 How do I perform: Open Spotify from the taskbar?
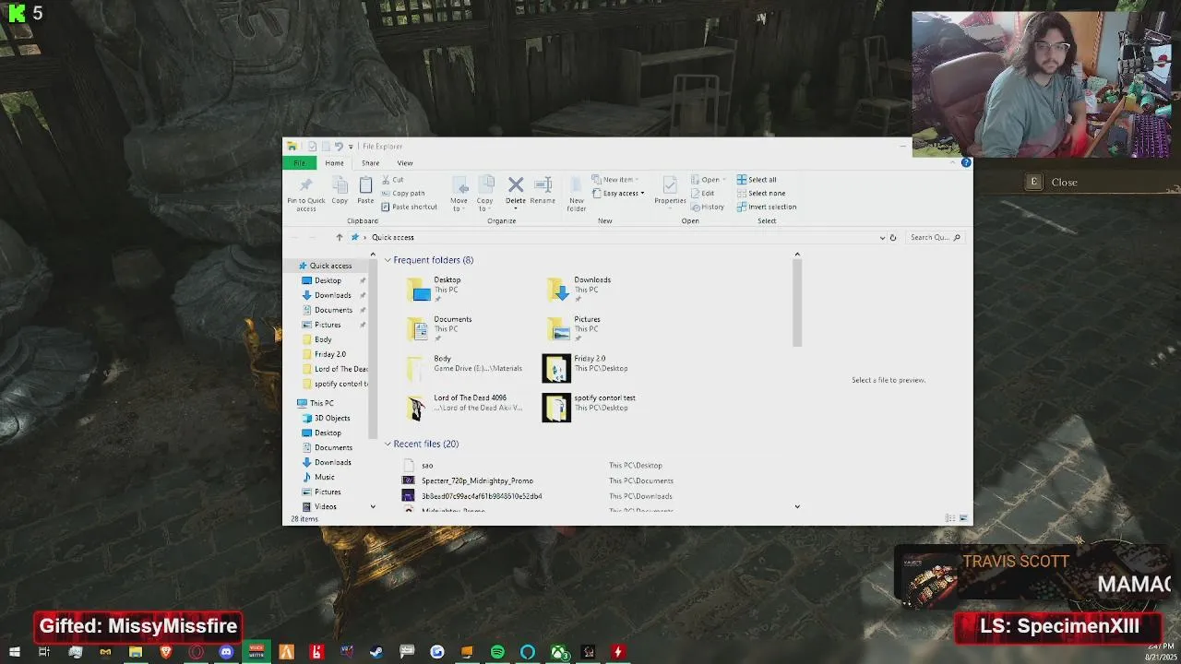click(497, 652)
